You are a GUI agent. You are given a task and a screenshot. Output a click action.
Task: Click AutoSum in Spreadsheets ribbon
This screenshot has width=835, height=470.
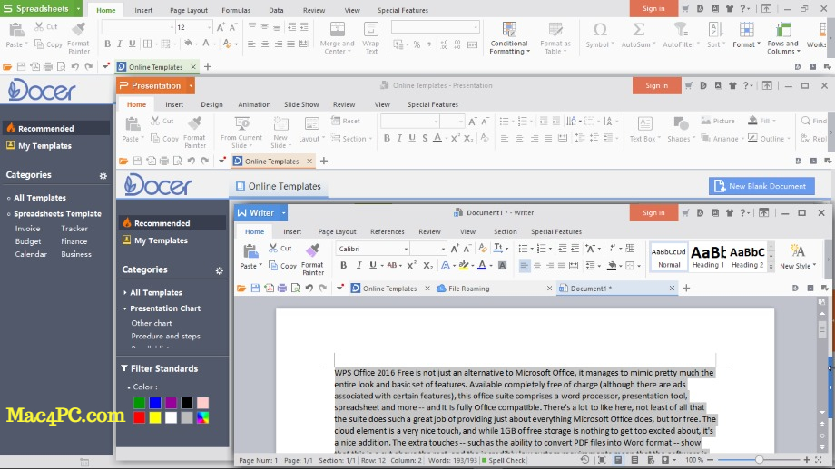click(637, 35)
